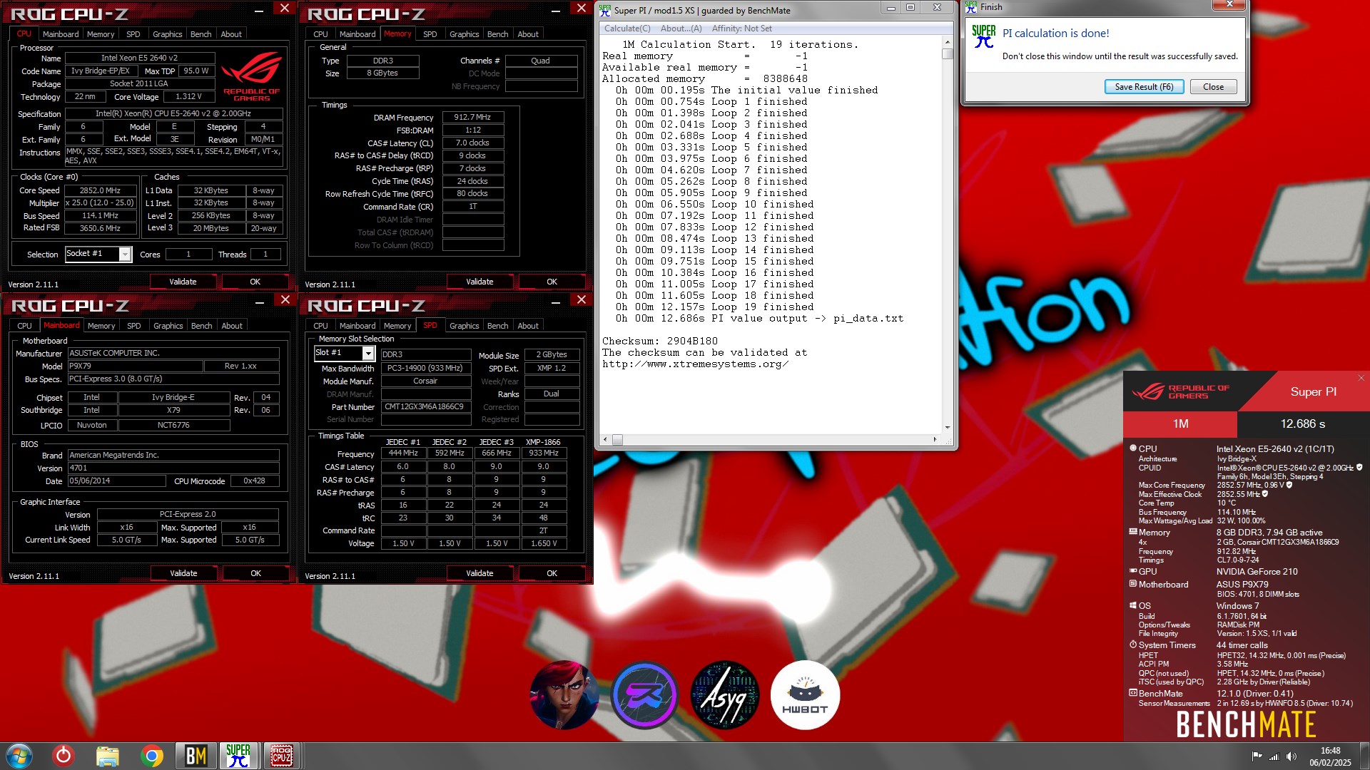Click the purple Z logo circle on the desktop
Viewport: 1370px width, 770px height.
click(x=644, y=694)
